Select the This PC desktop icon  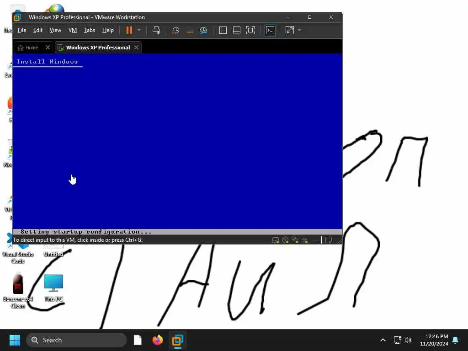53,288
